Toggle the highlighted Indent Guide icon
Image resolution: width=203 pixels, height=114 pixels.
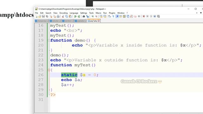click(x=117, y=16)
